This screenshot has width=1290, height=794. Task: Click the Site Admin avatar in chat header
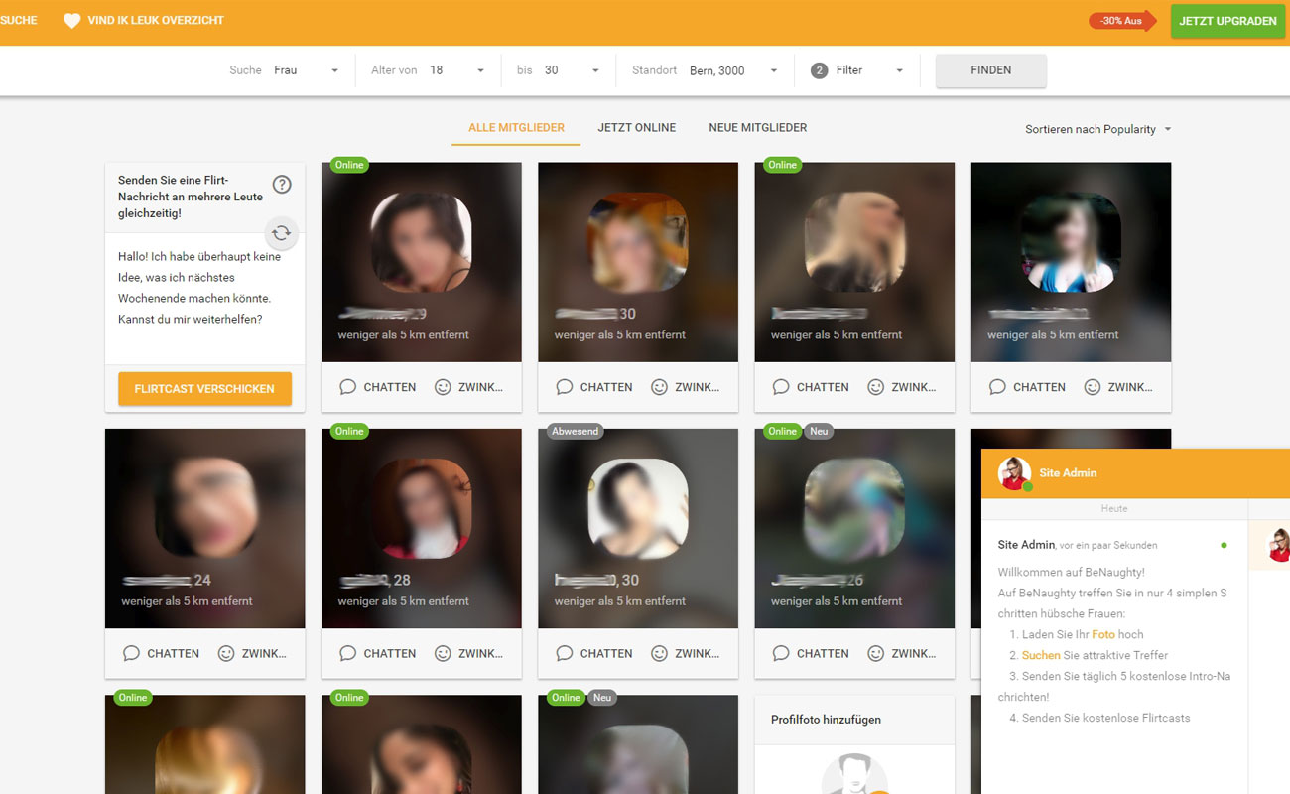[1014, 473]
